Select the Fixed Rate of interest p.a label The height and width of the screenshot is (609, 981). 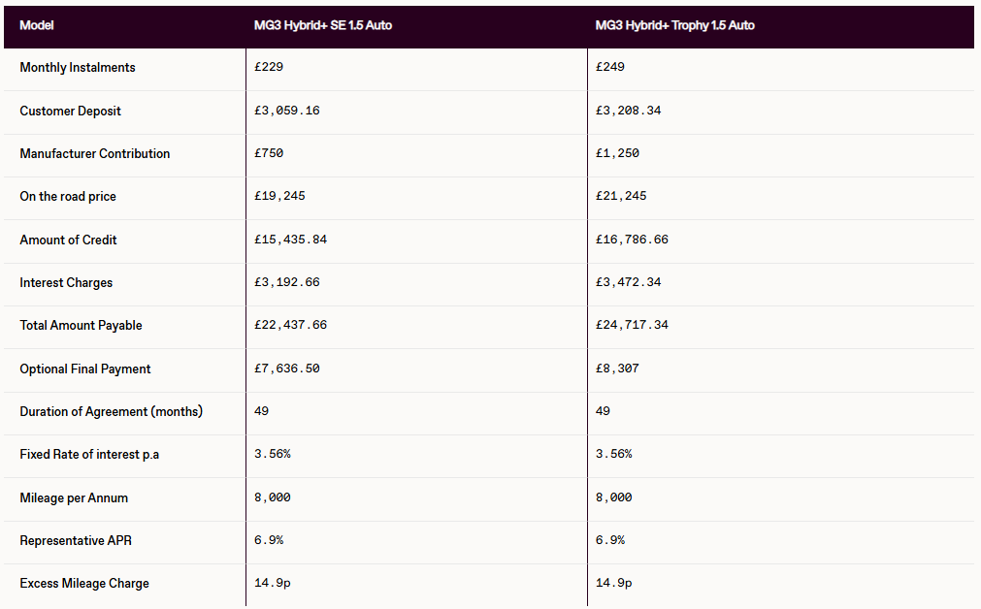89,454
